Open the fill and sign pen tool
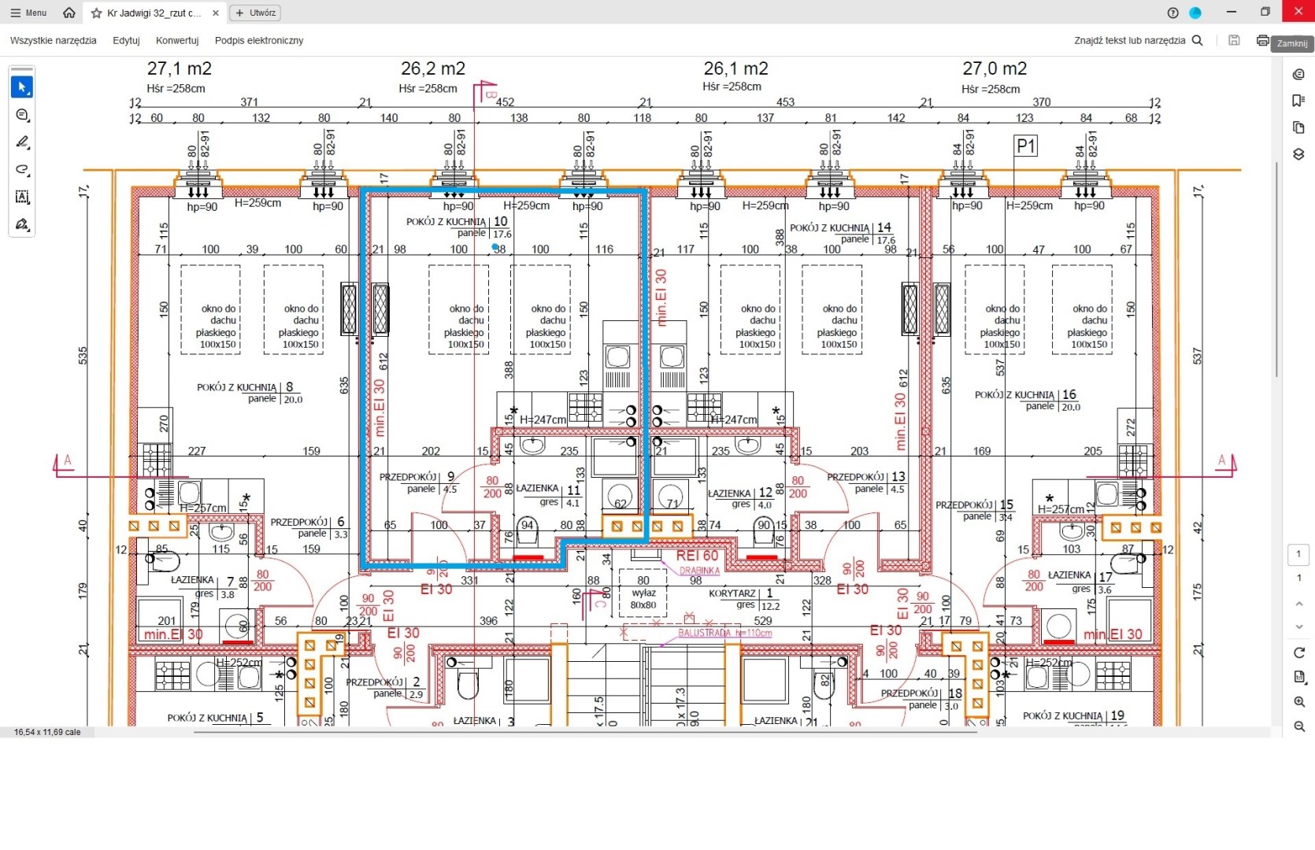1315x850 pixels. [x=22, y=225]
